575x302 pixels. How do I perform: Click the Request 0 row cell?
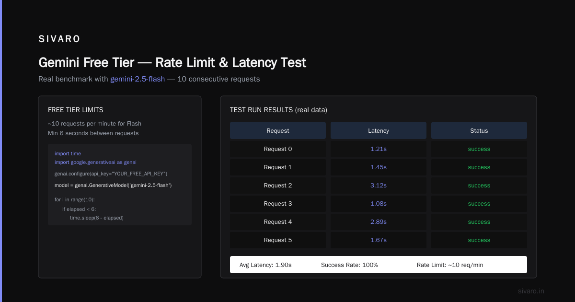278,149
